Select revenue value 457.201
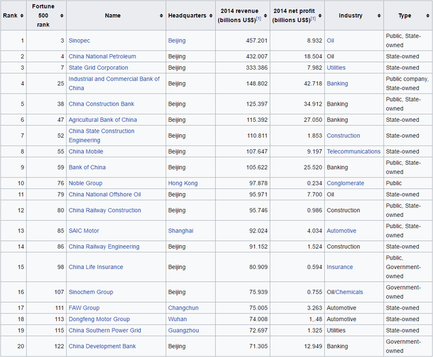The height and width of the screenshot is (357, 433). 256,41
